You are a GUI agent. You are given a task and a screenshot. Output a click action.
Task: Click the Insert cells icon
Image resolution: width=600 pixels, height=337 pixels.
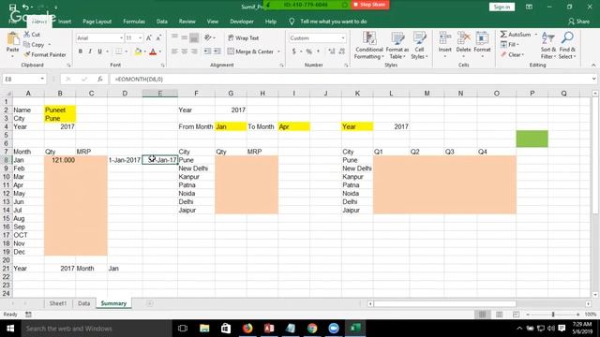(444, 38)
